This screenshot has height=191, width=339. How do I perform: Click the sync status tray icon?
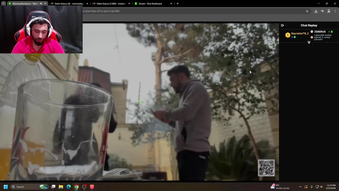(x=306, y=187)
